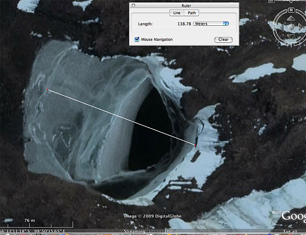Click the N north marker on compass
The width and height of the screenshot is (306, 235).
pyautogui.click(x=290, y=10)
